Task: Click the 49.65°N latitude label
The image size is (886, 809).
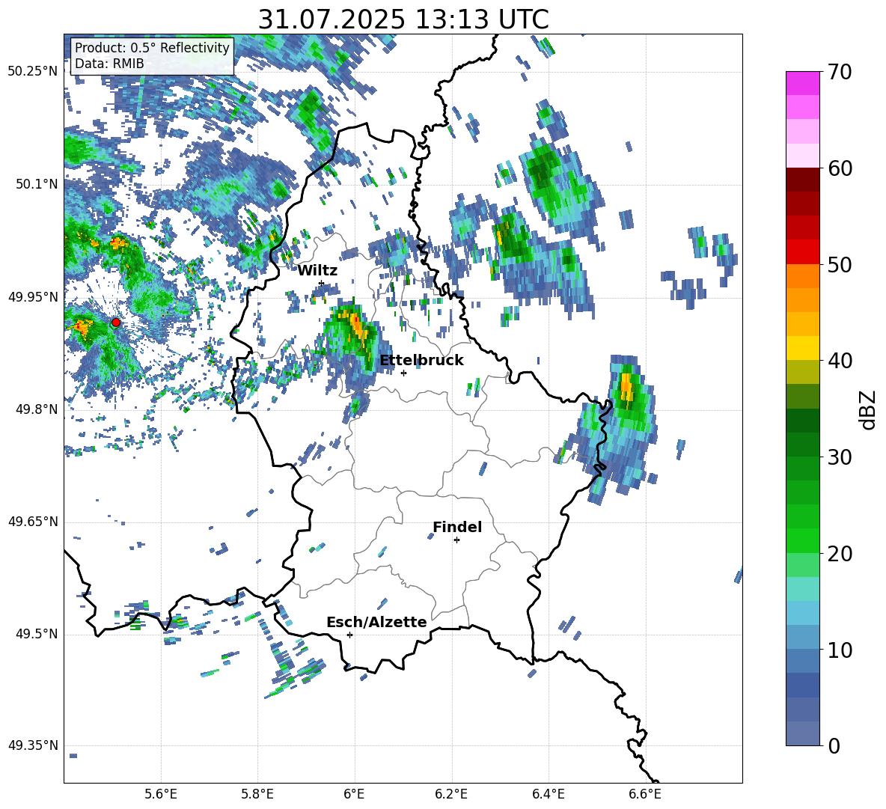Action: [x=33, y=521]
